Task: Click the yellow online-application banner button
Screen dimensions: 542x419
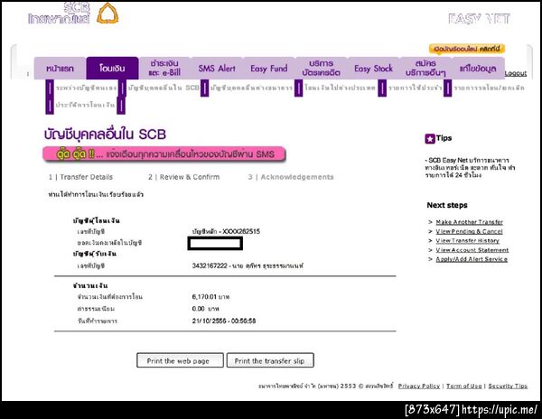Action: 467,49
